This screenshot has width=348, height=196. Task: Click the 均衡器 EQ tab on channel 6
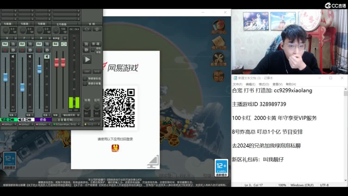pos(7,24)
